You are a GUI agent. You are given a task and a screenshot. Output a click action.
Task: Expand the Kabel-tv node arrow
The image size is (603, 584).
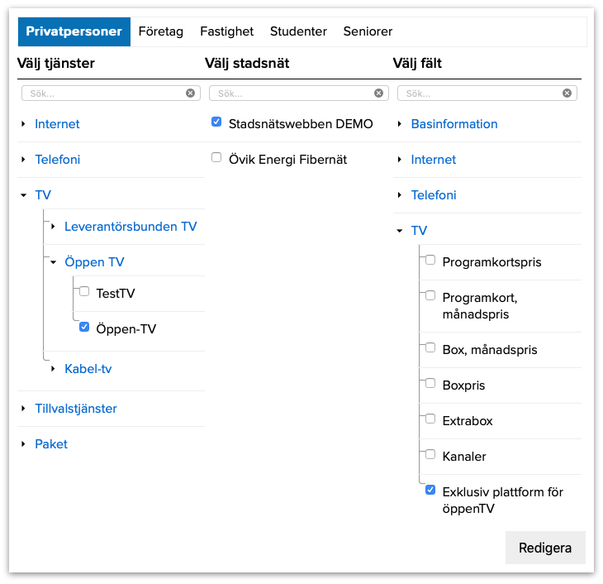click(53, 369)
